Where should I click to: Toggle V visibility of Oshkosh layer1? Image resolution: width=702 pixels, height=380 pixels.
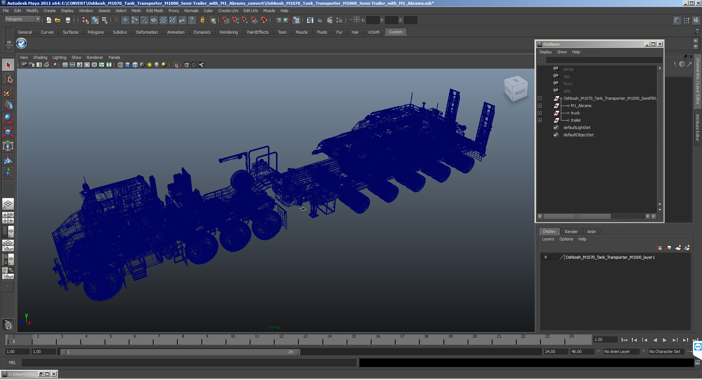pos(546,257)
